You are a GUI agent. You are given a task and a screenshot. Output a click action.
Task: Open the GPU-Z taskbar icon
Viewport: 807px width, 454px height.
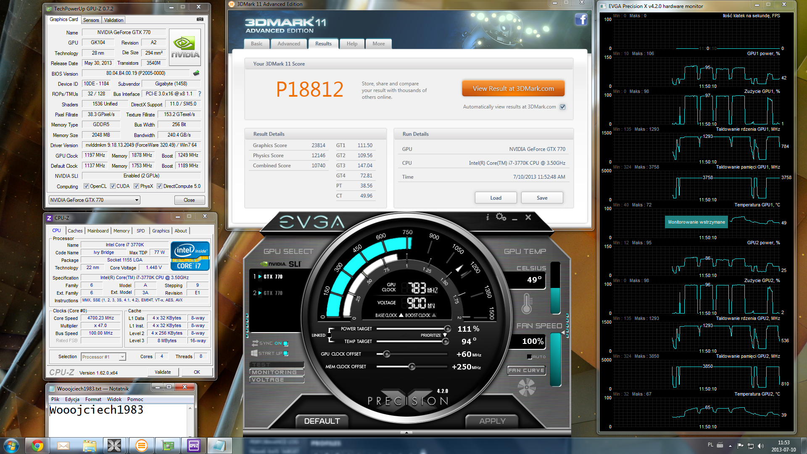coord(168,446)
